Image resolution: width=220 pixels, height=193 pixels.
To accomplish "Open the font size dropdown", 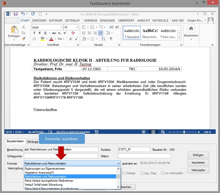I will coord(77,27).
